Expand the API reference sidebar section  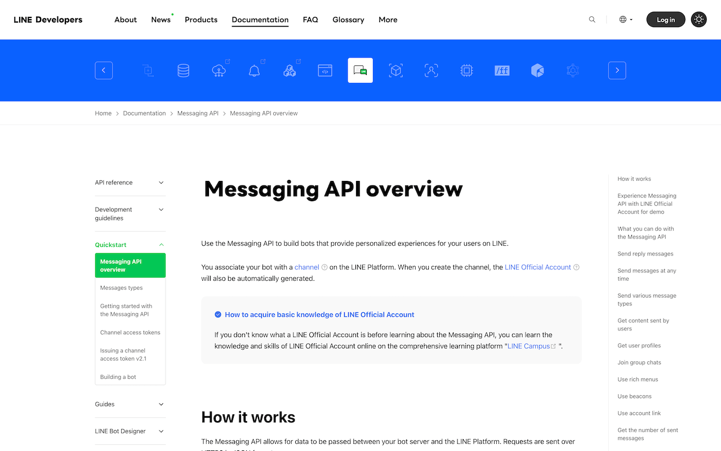[130, 183]
